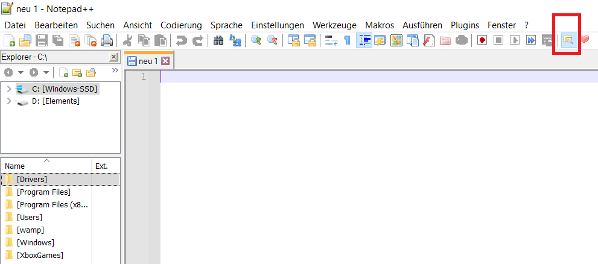This screenshot has width=598, height=264.
Task: Play back the recorded macro
Action: [x=515, y=40]
